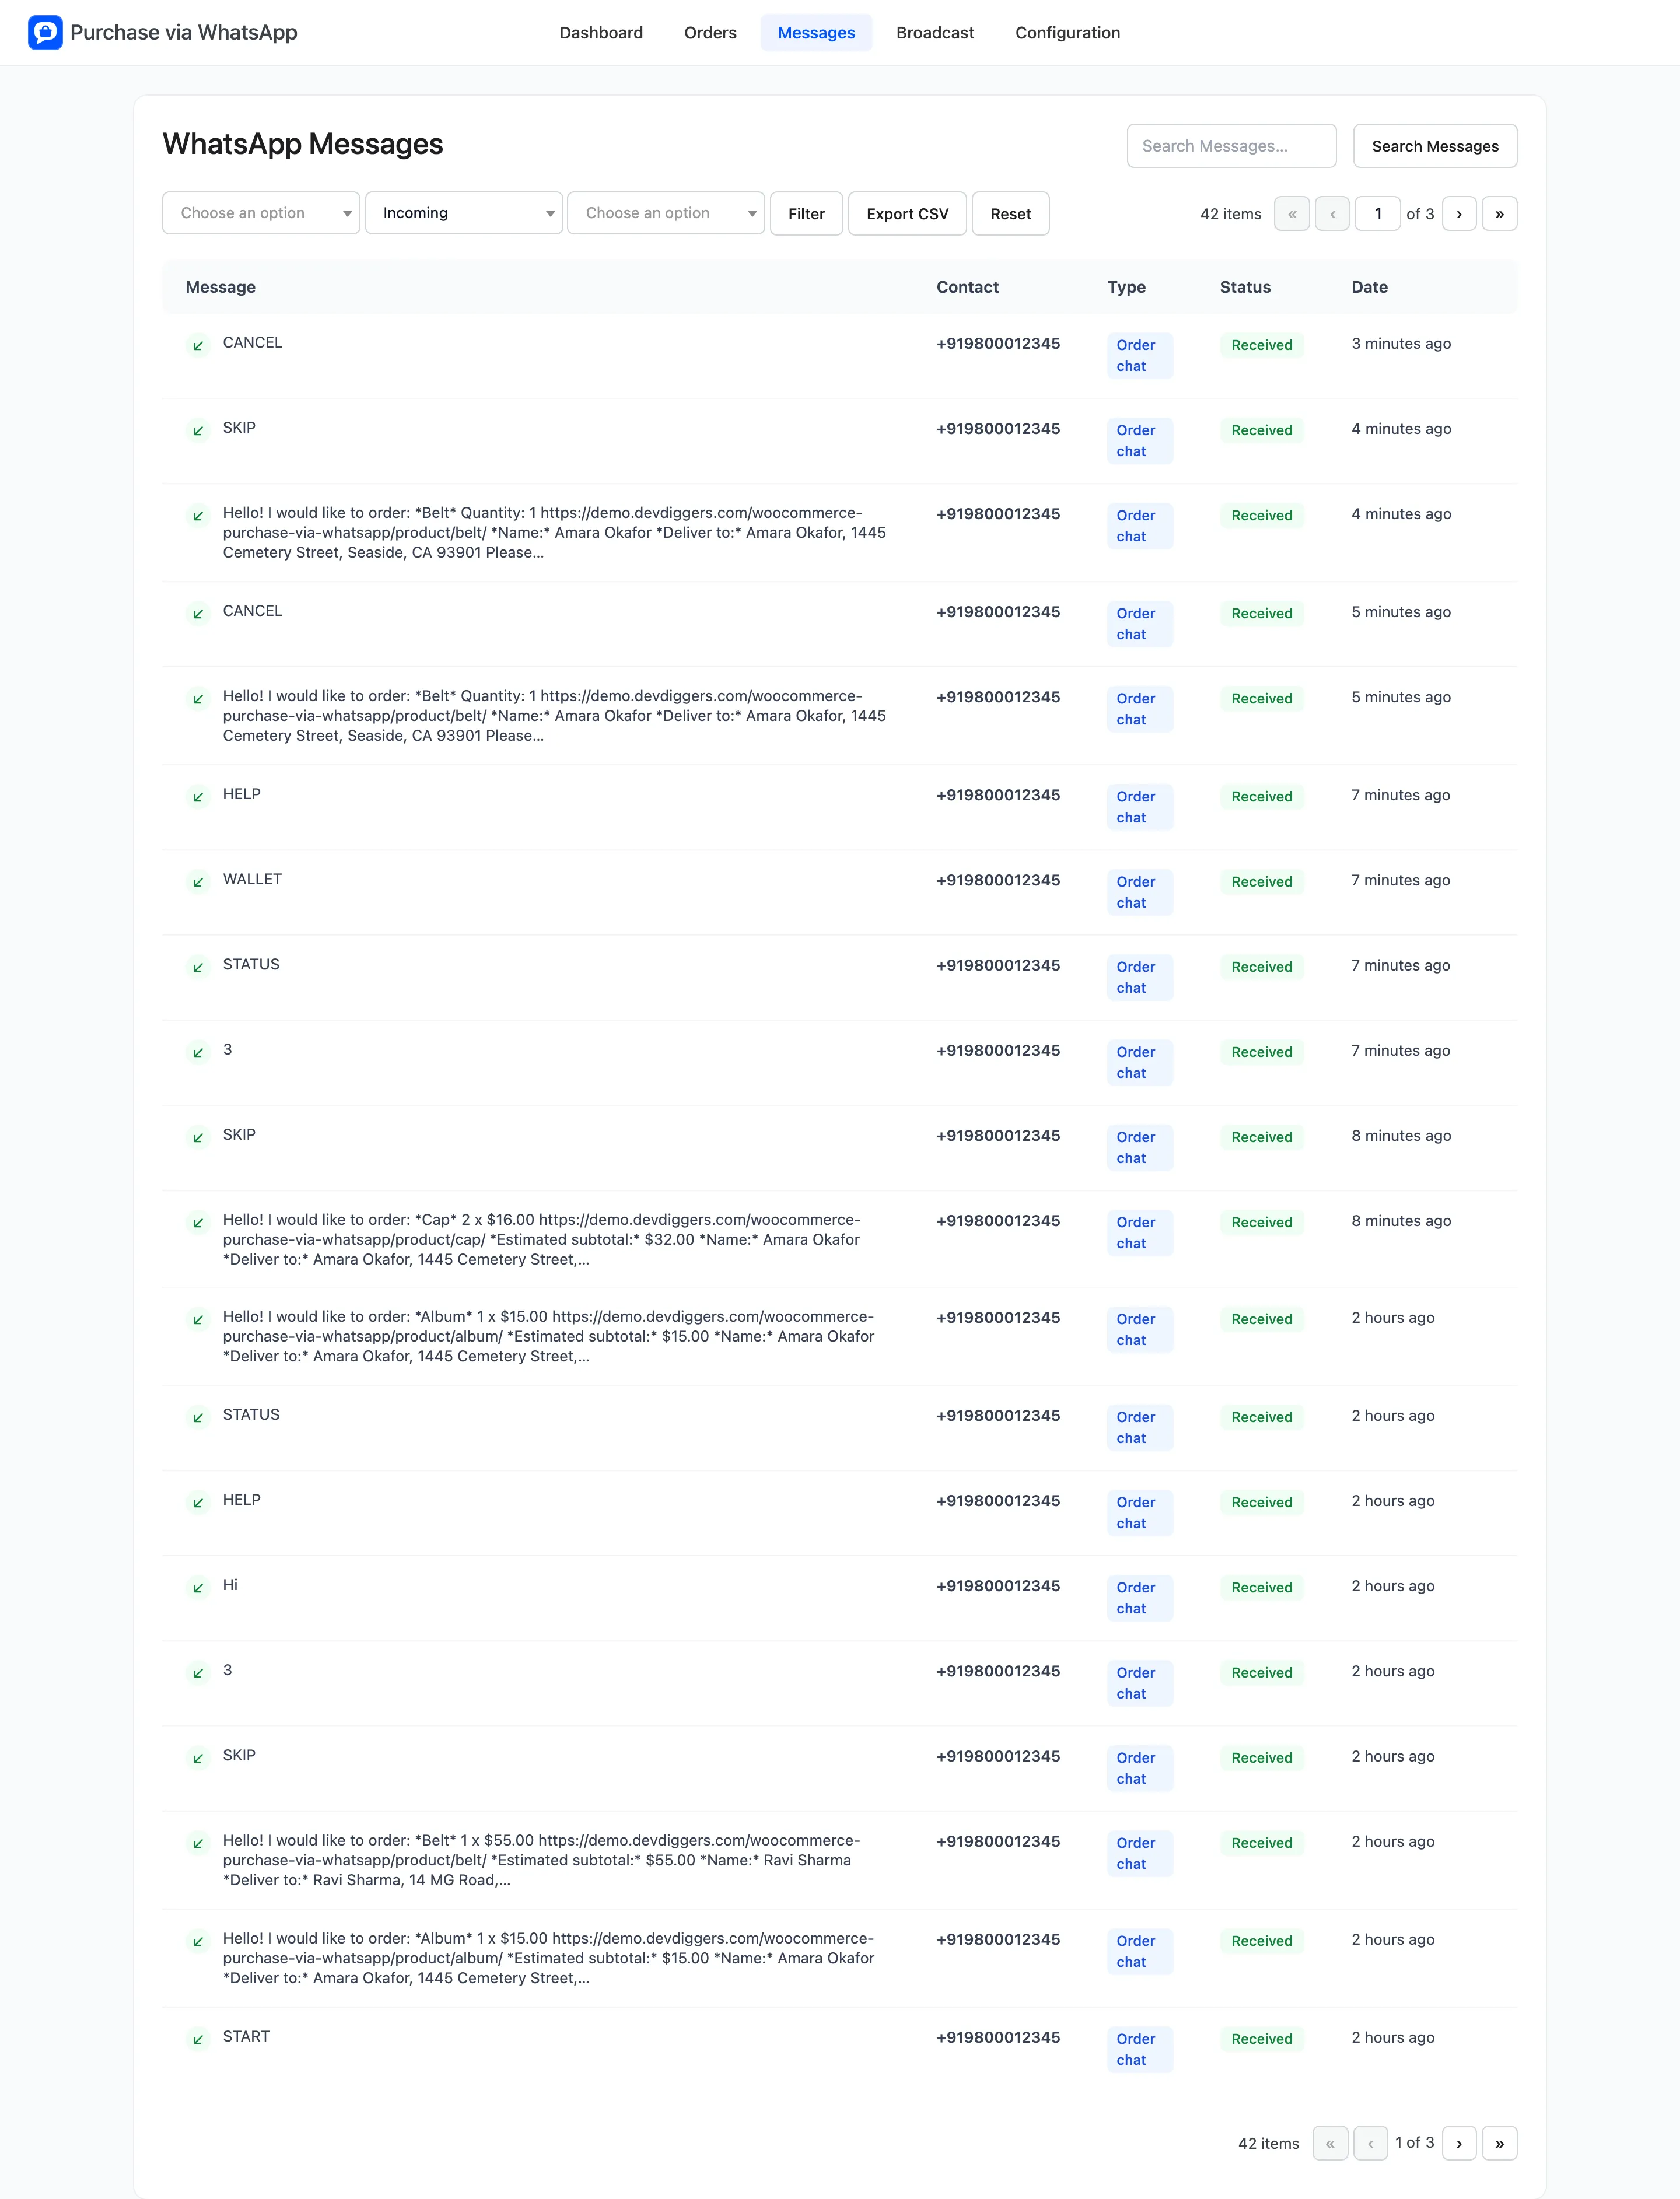
Task: Go to next page in bottom pagination
Action: point(1459,2143)
